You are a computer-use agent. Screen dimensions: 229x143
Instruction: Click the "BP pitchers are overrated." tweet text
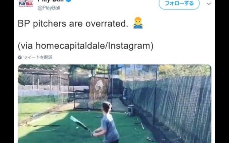point(73,24)
